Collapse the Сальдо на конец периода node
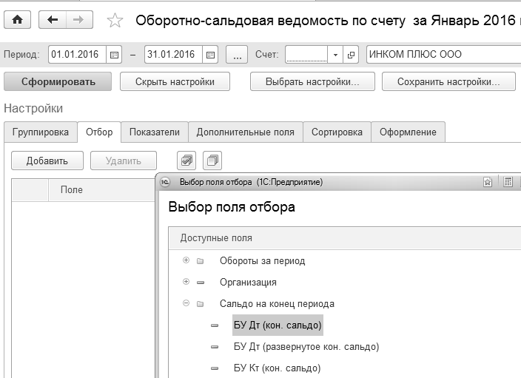 pyautogui.click(x=186, y=303)
